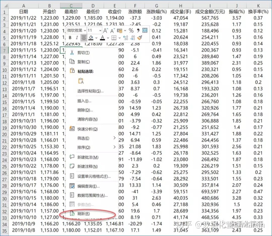Click the Increase Decimal icon

pos(125,38)
